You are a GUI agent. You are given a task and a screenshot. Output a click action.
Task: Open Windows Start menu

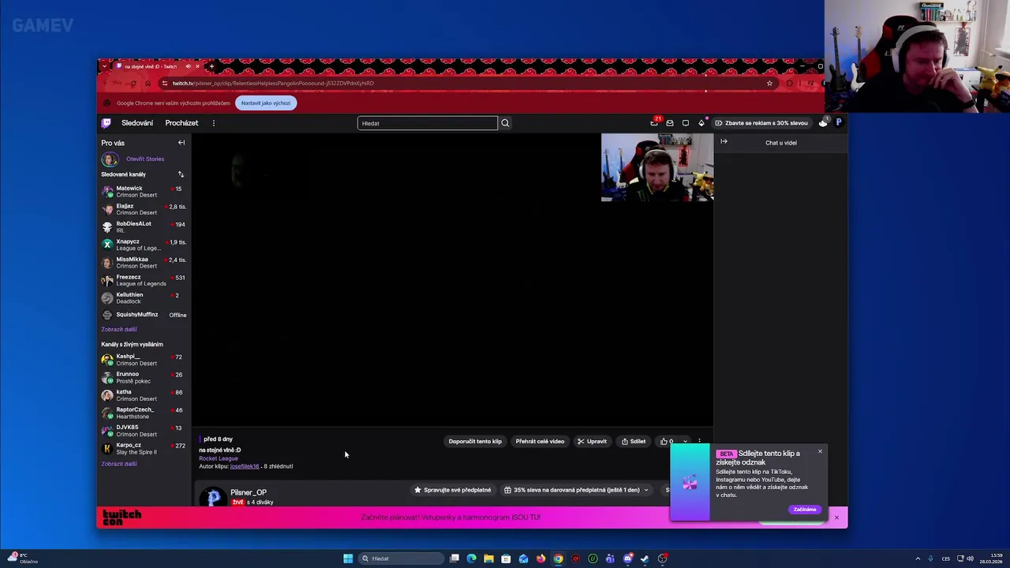[348, 559]
